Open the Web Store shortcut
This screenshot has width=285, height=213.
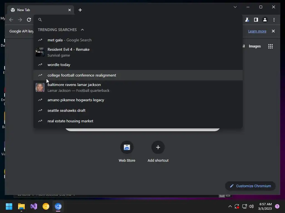click(127, 152)
